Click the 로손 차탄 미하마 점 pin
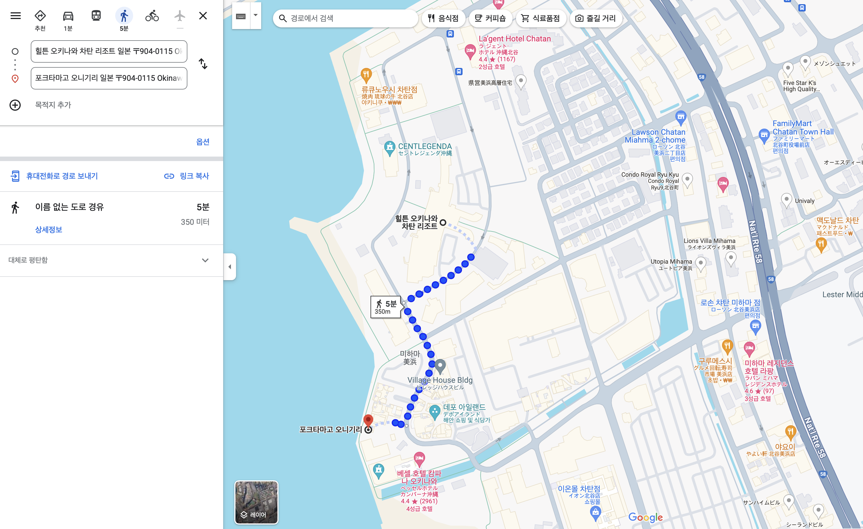Image resolution: width=863 pixels, height=529 pixels. click(x=756, y=327)
